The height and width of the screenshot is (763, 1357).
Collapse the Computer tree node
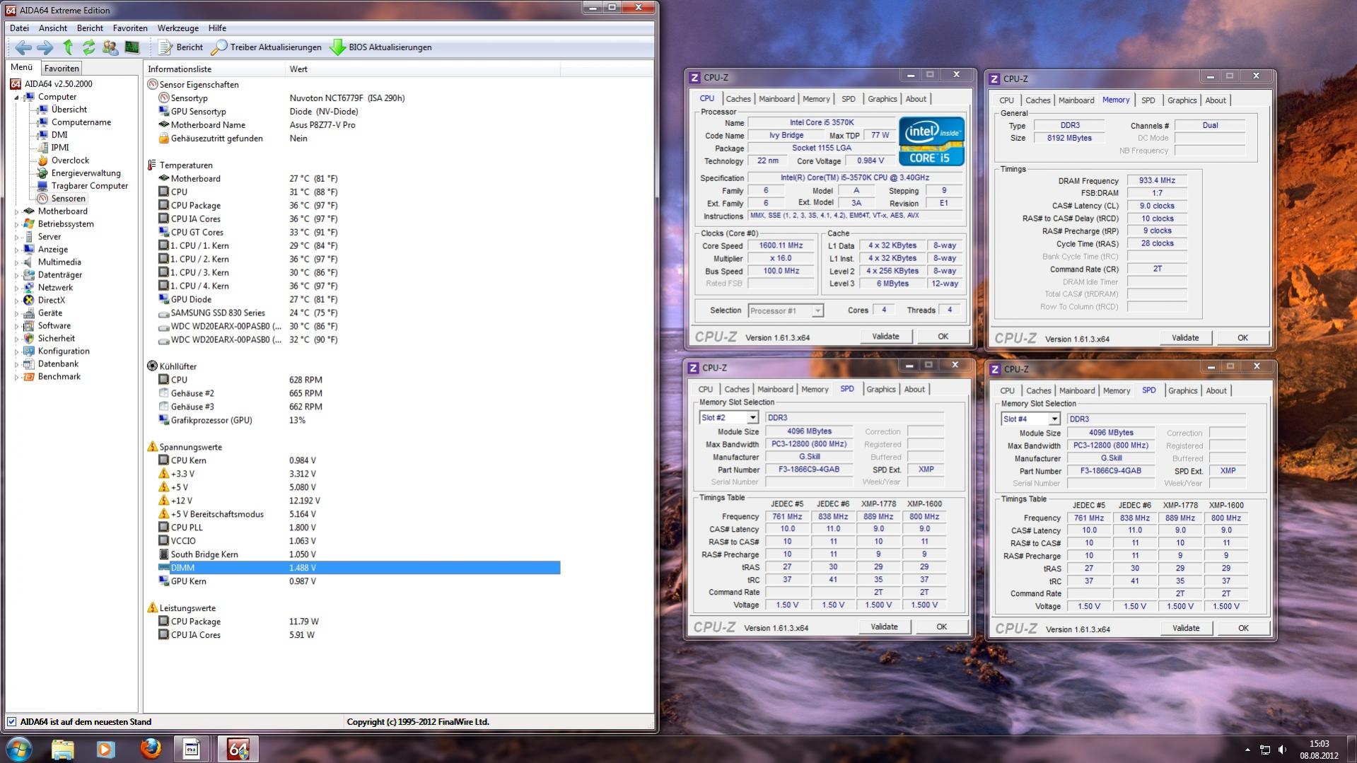coord(16,97)
